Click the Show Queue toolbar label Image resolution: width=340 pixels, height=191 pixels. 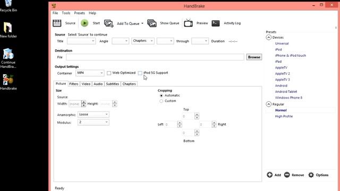pos(169,23)
